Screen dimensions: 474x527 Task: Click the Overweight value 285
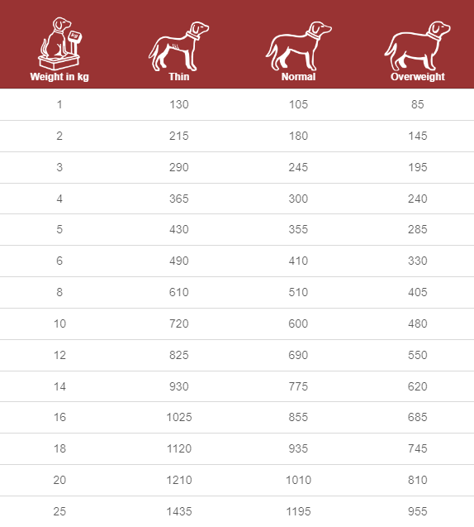tap(418, 229)
